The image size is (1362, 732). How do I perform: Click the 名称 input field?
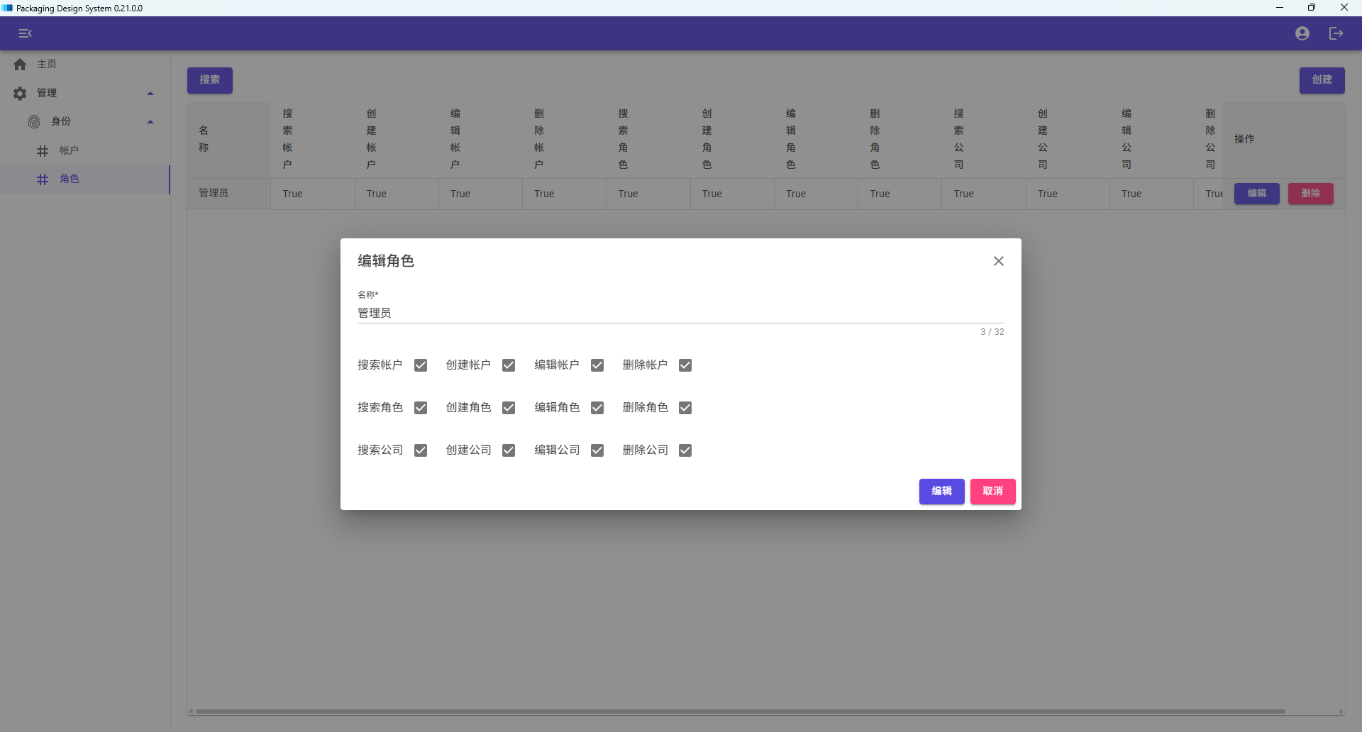point(681,313)
